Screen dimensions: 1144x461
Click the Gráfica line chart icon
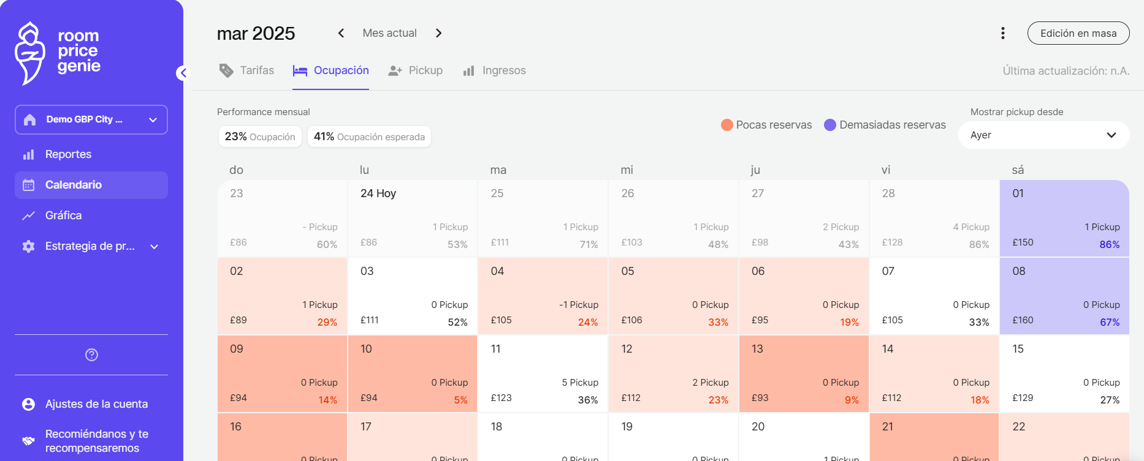click(28, 216)
